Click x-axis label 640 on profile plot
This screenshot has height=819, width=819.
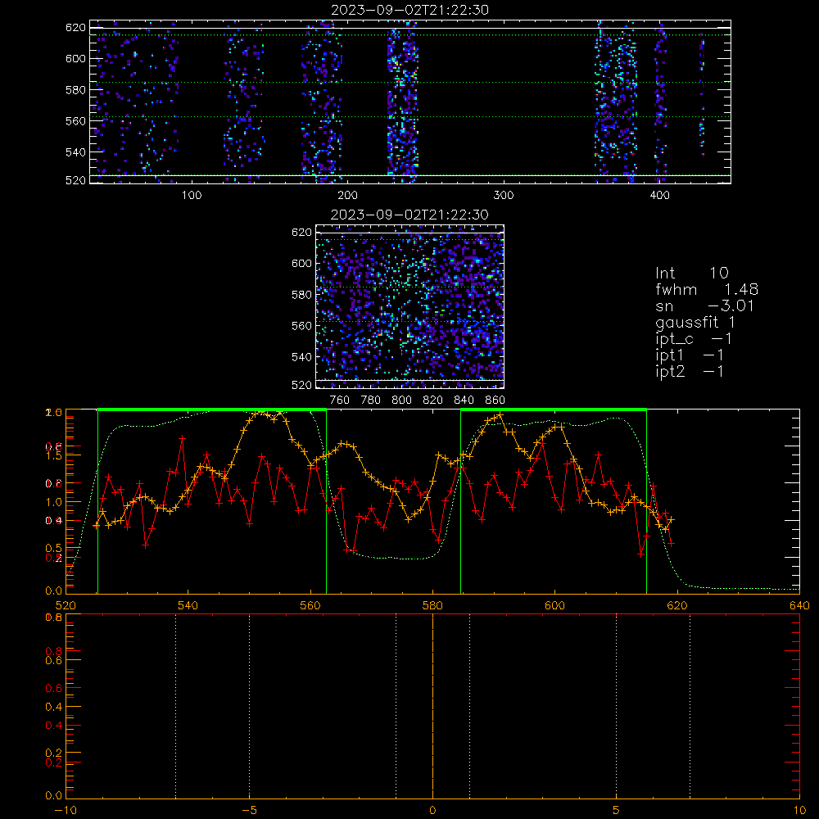pyautogui.click(x=799, y=606)
